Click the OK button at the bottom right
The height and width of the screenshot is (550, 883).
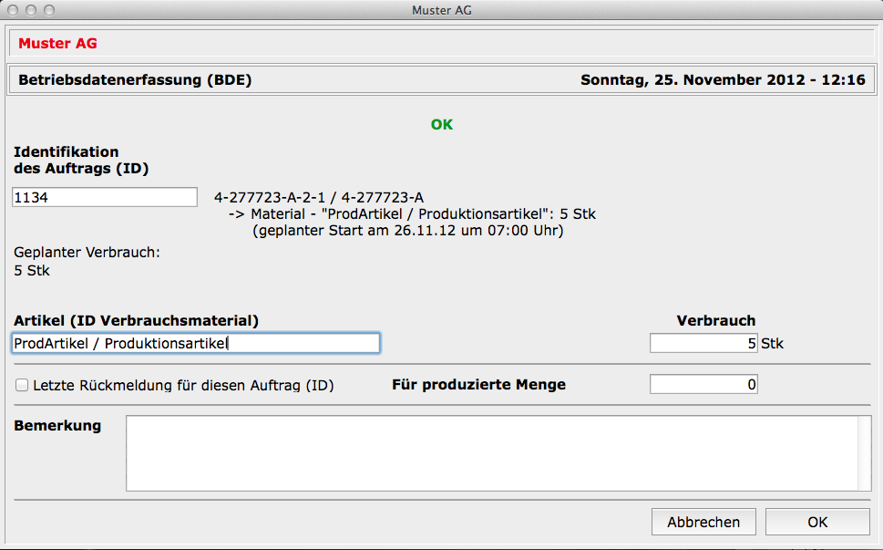pyautogui.click(x=816, y=522)
